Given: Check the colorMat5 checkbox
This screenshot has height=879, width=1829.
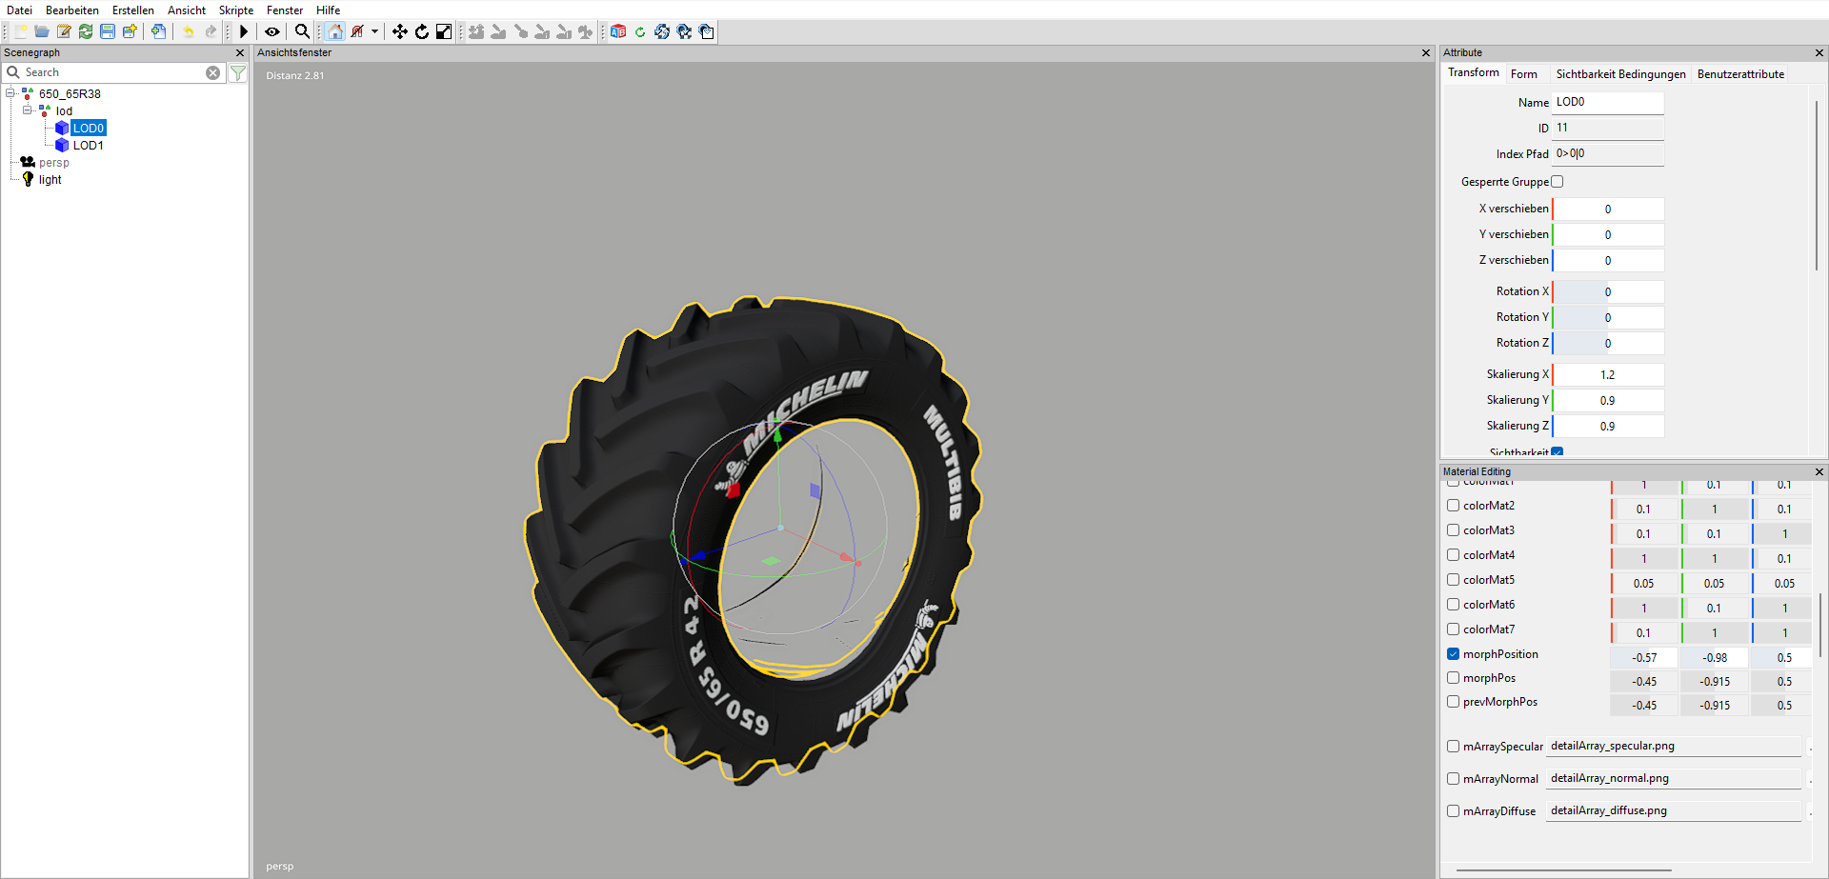Looking at the screenshot, I should (1454, 580).
